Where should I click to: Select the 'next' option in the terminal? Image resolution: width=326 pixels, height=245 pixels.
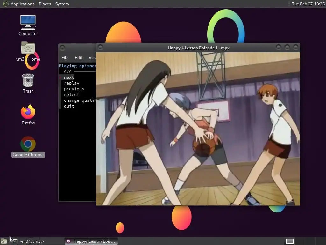69,77
